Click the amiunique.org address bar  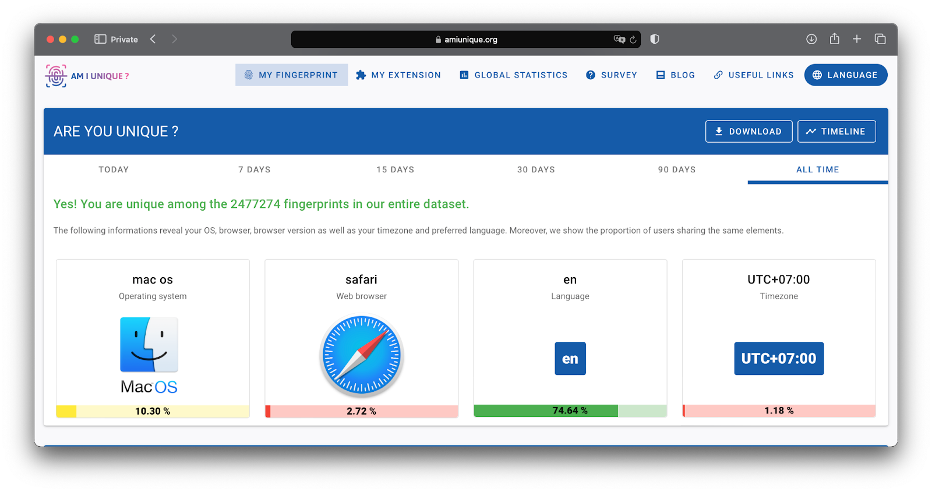coord(466,40)
